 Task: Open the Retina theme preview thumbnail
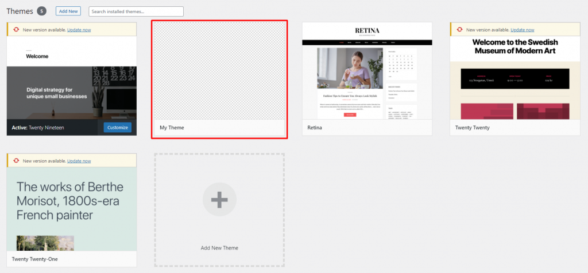click(x=367, y=70)
